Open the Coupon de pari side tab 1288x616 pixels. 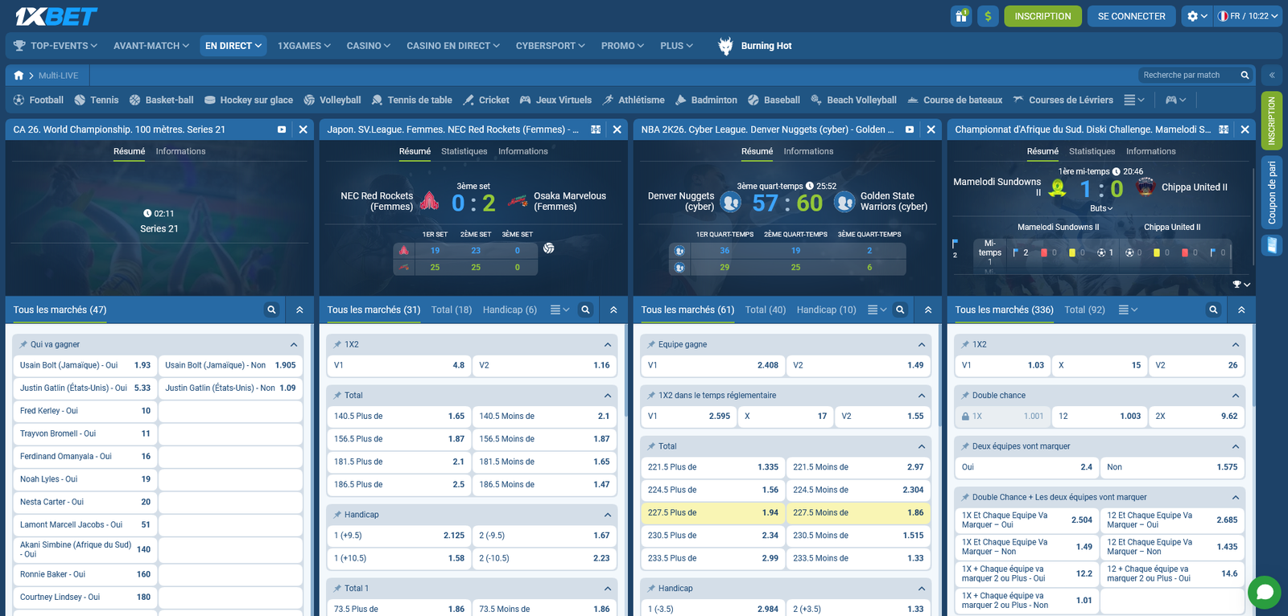click(x=1272, y=193)
